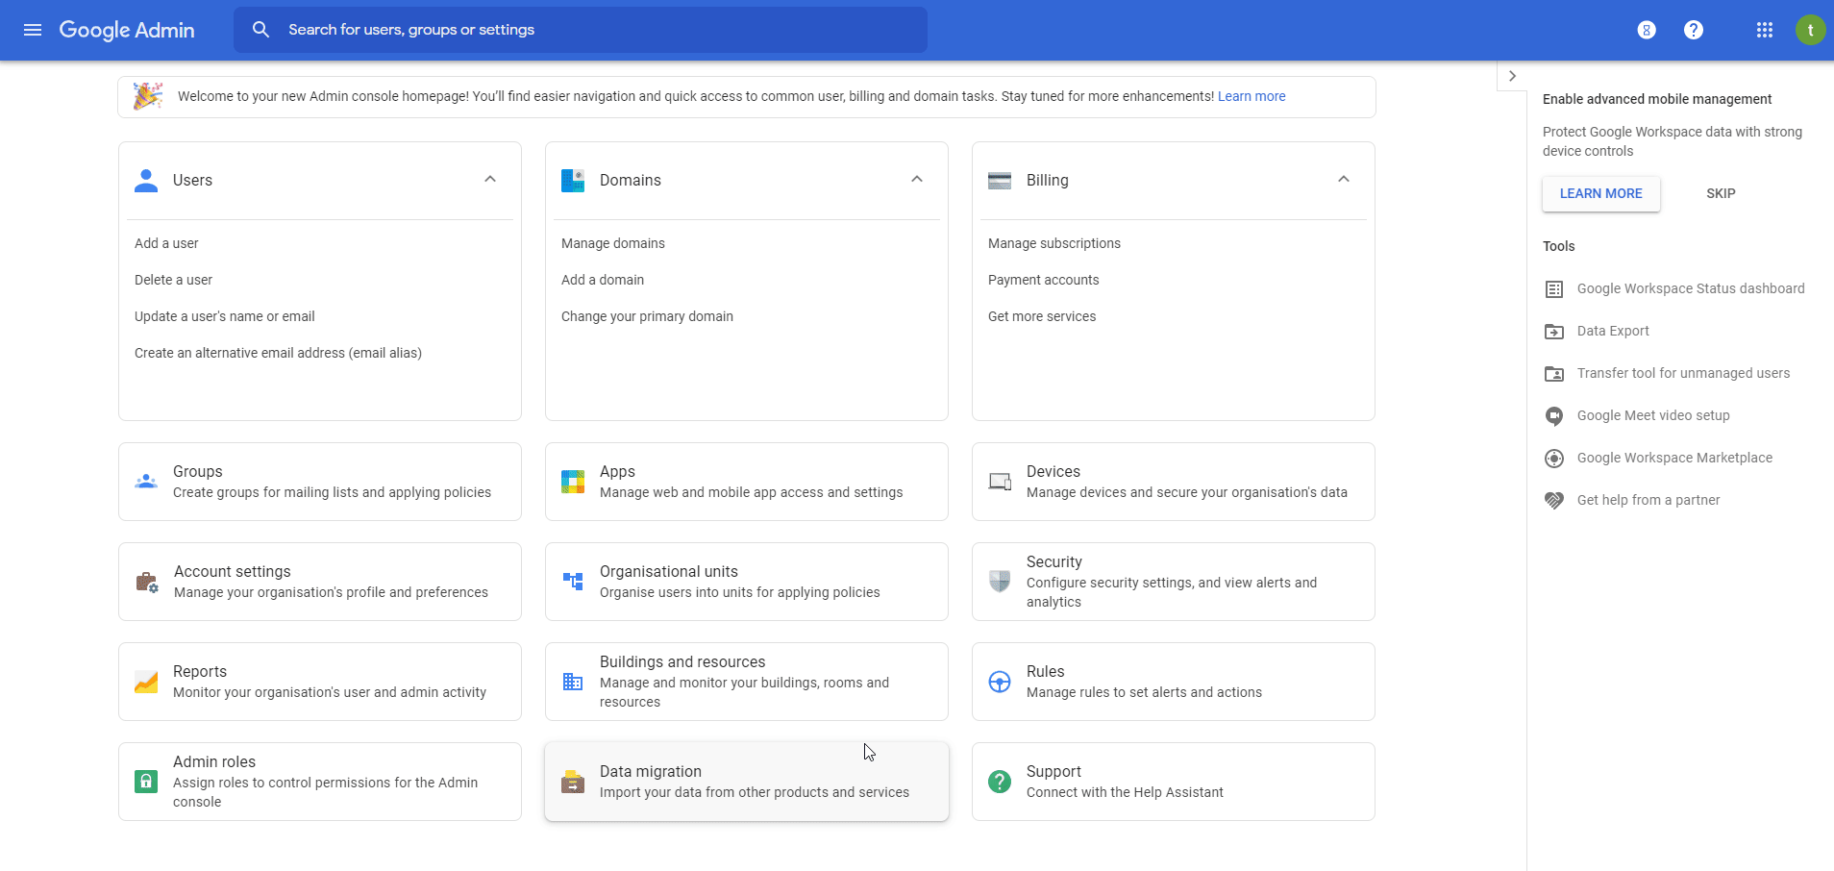Screen dimensions: 1834x871
Task: Select Manage subscriptions option
Action: tap(1053, 243)
